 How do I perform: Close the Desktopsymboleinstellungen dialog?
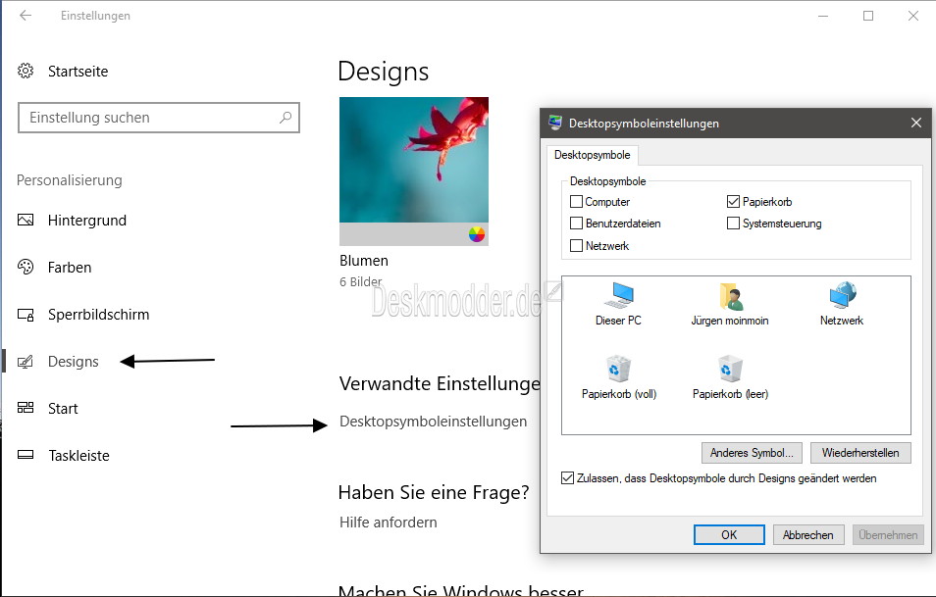pos(916,123)
